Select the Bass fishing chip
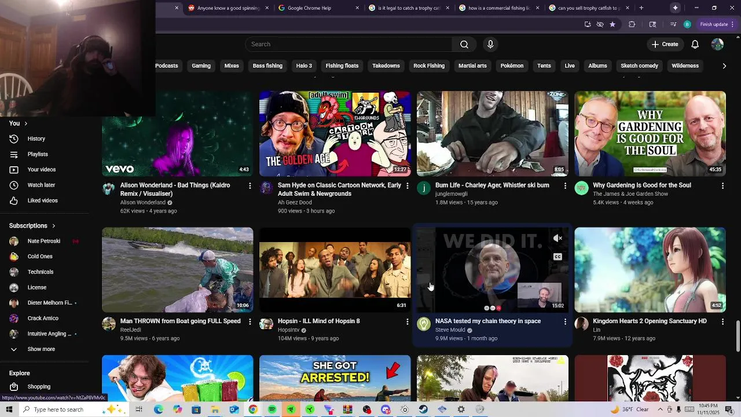This screenshot has width=741, height=417. click(267, 66)
